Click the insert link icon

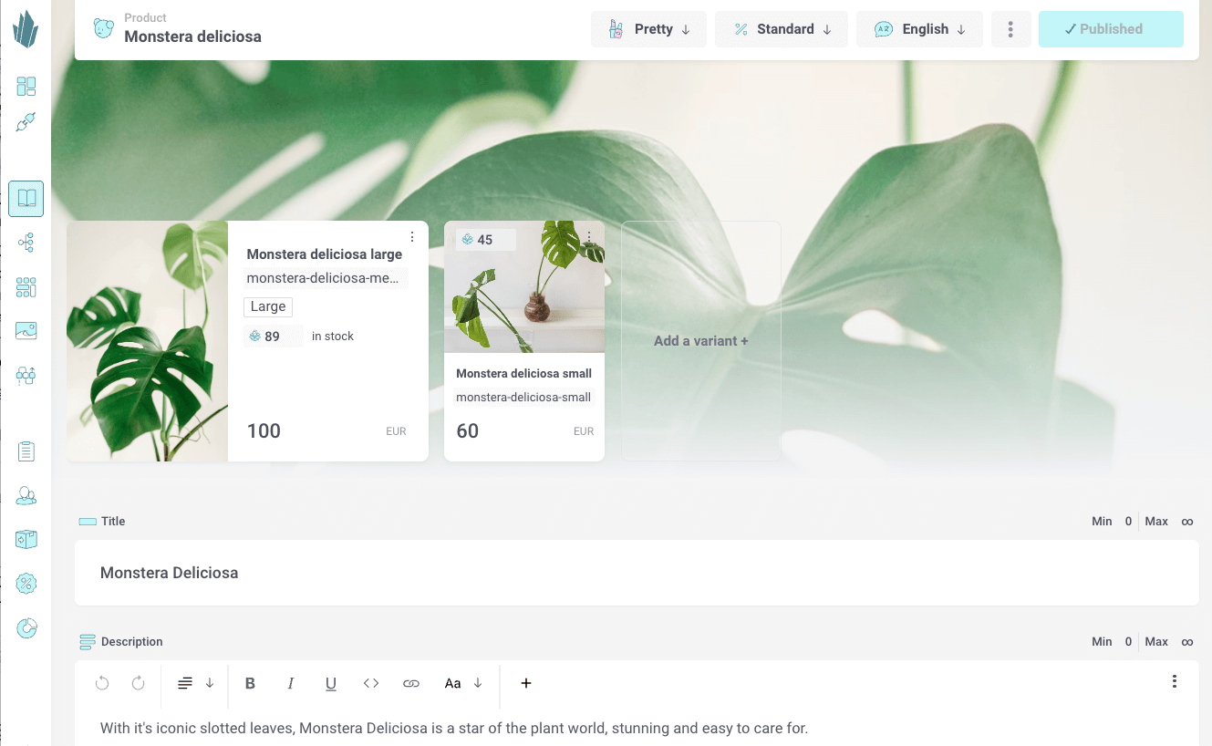pyautogui.click(x=411, y=683)
